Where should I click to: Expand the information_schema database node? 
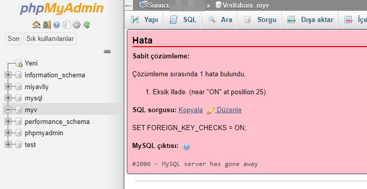point(8,75)
